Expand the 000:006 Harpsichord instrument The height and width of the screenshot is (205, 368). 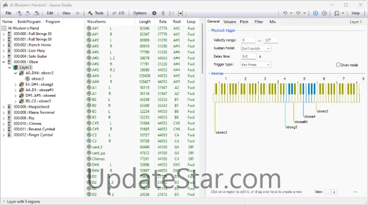tap(3, 107)
